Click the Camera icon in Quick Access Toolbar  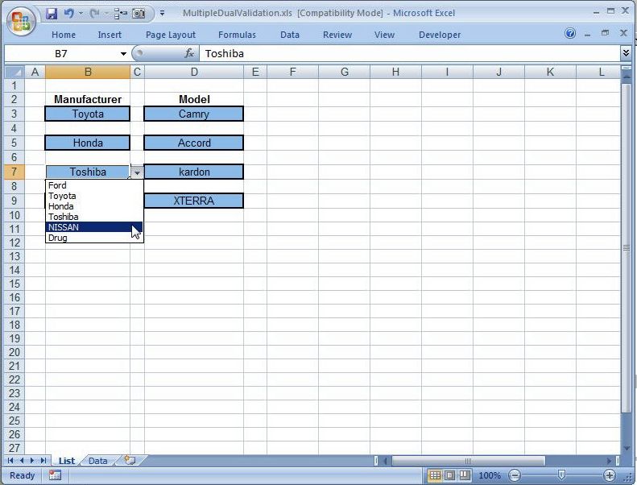139,14
